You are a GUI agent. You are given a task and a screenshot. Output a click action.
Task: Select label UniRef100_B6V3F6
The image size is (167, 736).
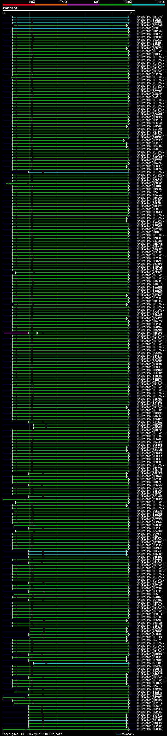coord(150,140)
